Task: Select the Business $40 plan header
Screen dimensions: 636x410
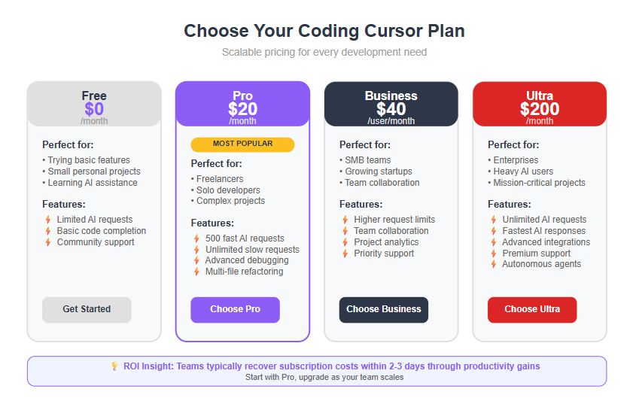Action: (391, 104)
